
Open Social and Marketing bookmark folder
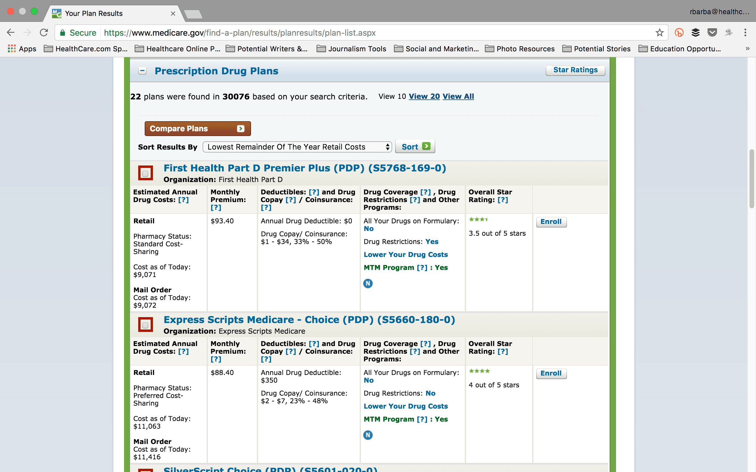(436, 49)
